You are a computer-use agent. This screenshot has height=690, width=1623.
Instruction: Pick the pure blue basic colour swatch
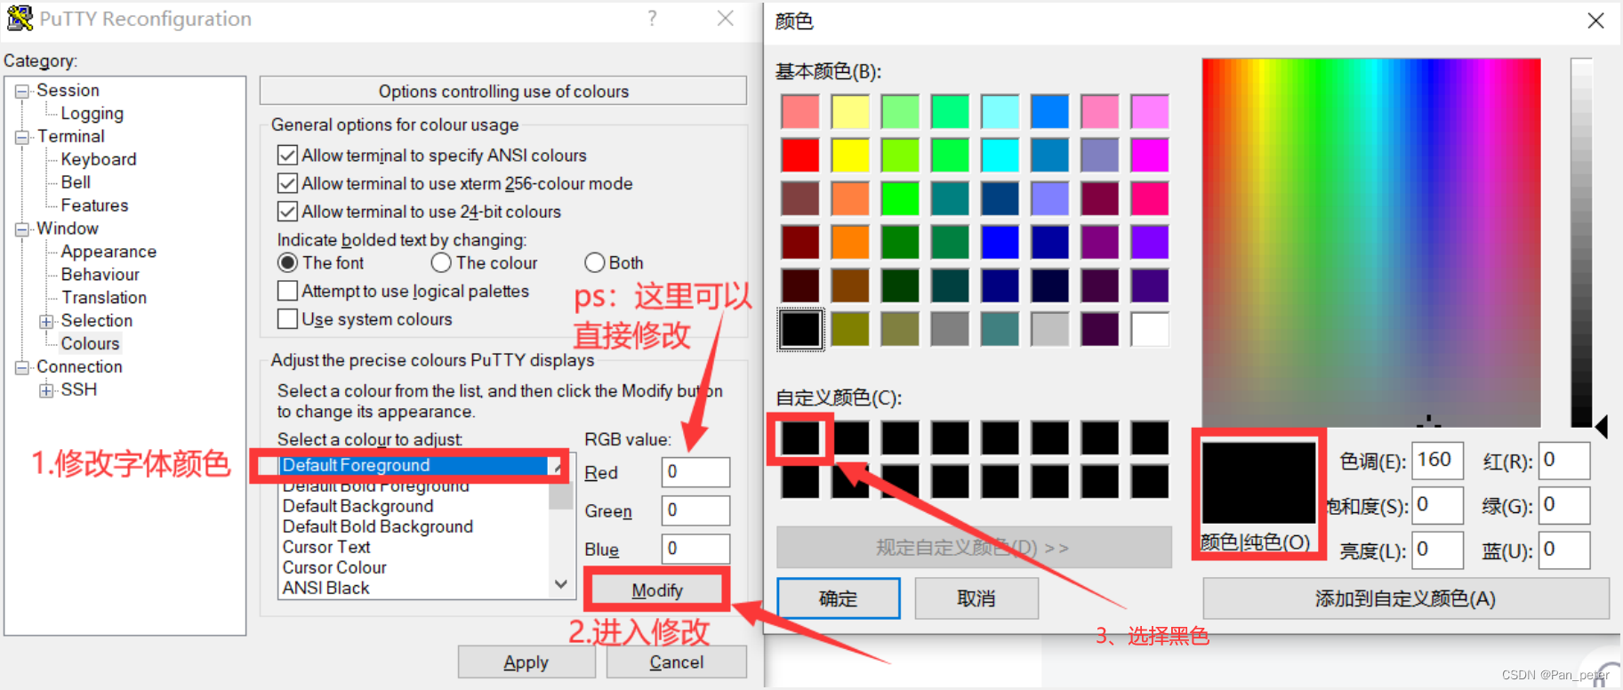click(x=1000, y=242)
